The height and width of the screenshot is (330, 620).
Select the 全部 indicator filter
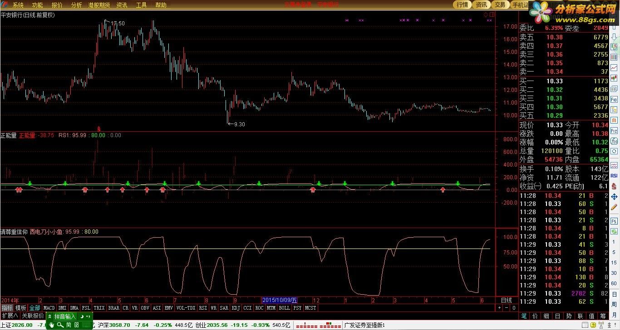coord(35,308)
